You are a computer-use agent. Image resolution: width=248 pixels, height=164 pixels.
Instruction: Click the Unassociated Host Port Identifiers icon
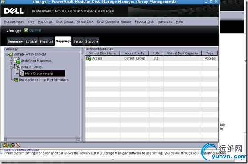point(16,80)
